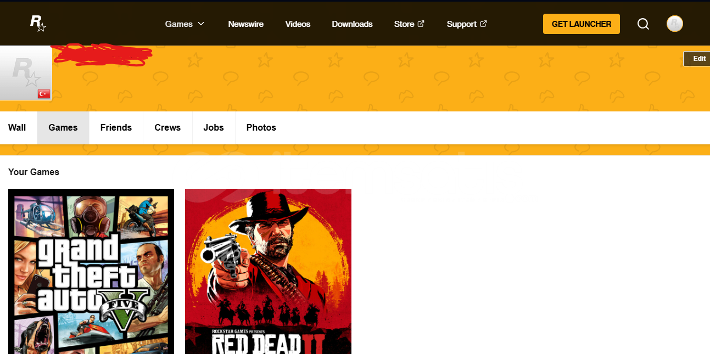
Task: View the Photos tab
Action: 261,128
